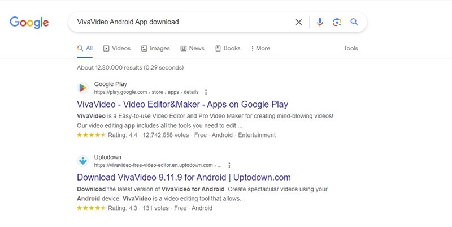Screen dimensions: 452x227
Task: Switch to the Images tab
Action: click(x=155, y=48)
